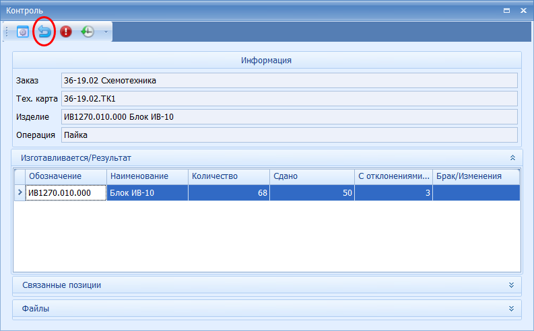Viewport: 534px width, 331px height.
Task: Click the red exclamation mark icon
Action: [x=66, y=32]
